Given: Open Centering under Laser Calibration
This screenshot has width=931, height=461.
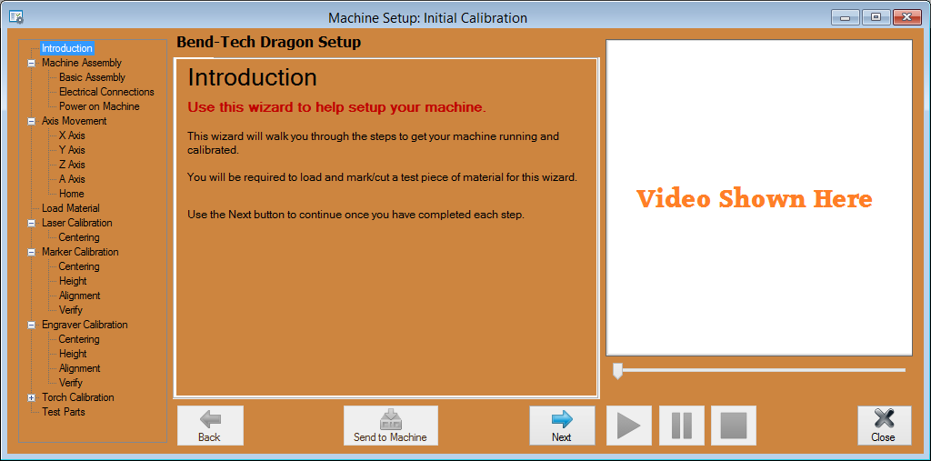Looking at the screenshot, I should coord(79,237).
